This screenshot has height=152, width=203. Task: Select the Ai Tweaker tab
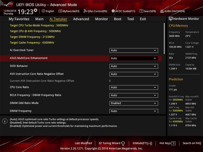tap(58, 19)
